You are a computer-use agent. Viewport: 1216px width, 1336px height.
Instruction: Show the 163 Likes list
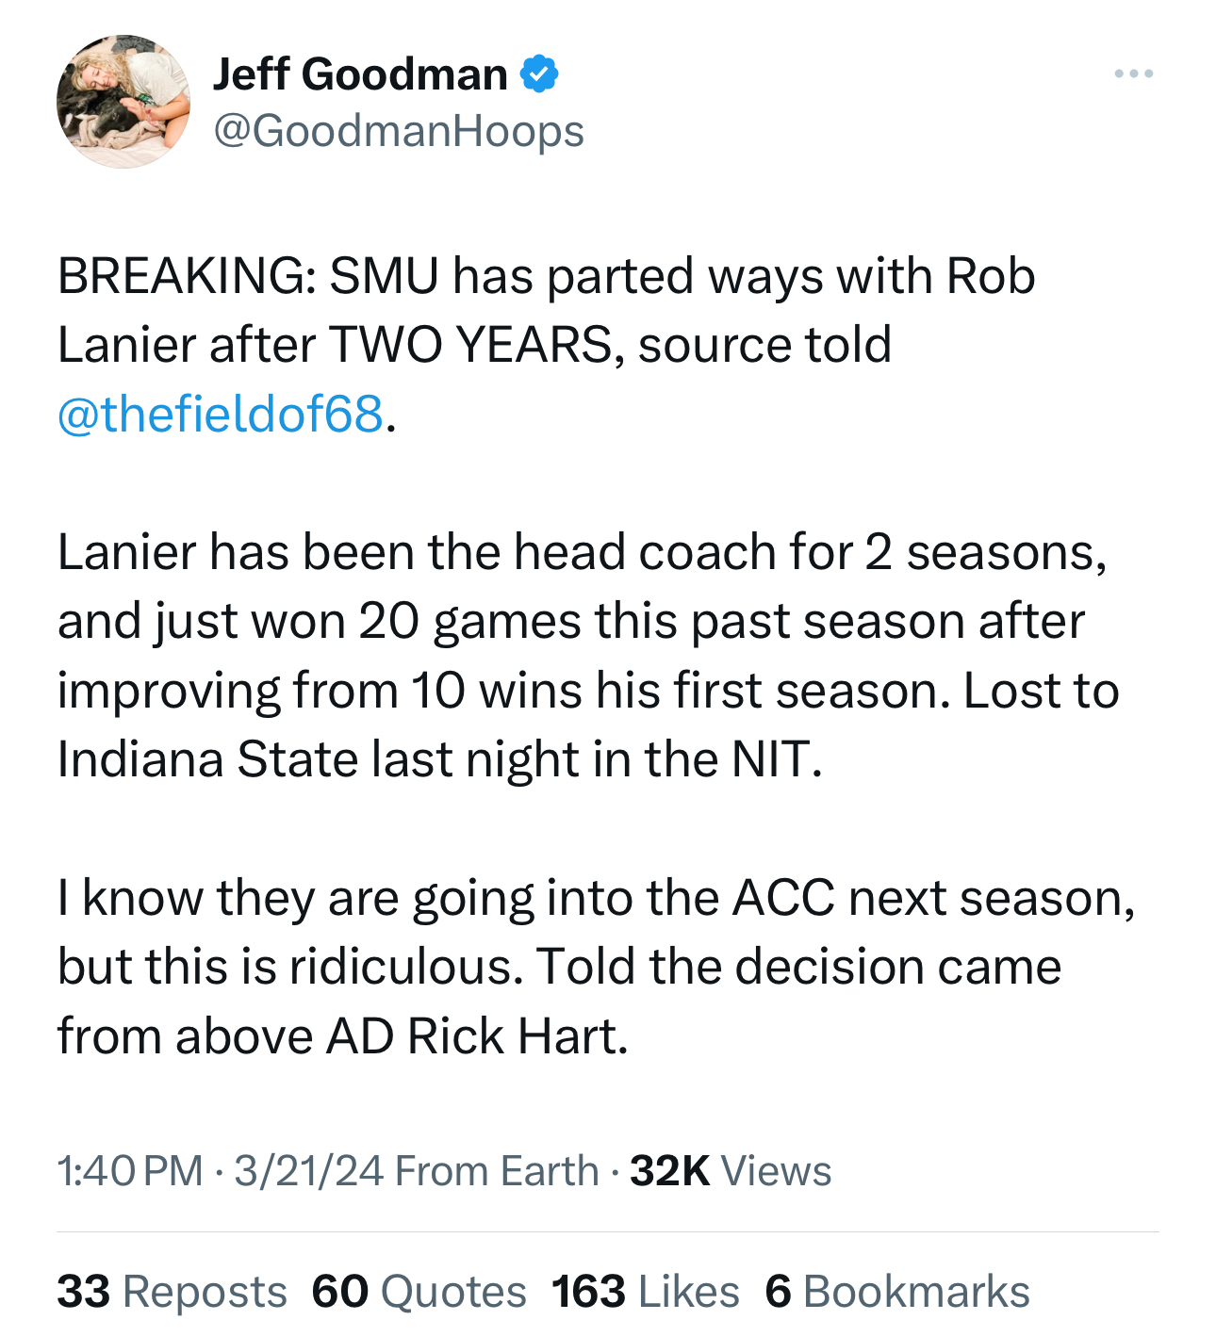[646, 1292]
